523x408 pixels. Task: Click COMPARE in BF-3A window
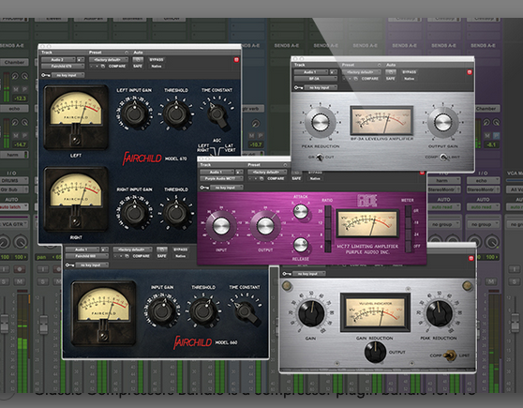pyautogui.click(x=370, y=79)
